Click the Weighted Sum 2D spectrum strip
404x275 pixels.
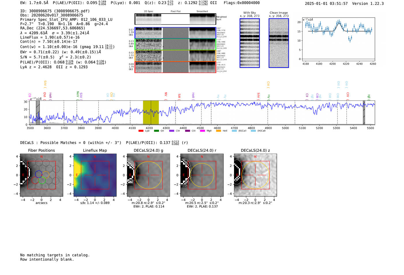(x=175, y=19)
